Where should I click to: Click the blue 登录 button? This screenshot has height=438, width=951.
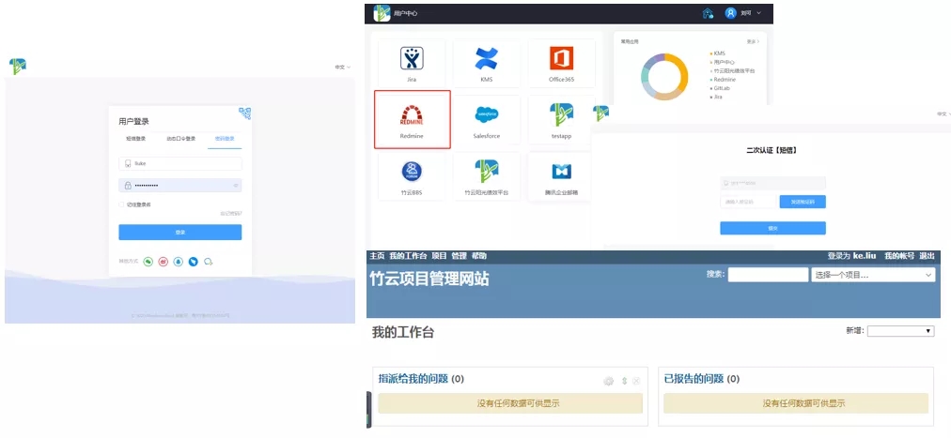coord(180,233)
